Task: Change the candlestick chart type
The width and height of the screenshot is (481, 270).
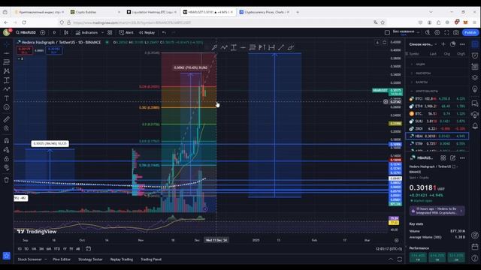Action: click(x=66, y=32)
